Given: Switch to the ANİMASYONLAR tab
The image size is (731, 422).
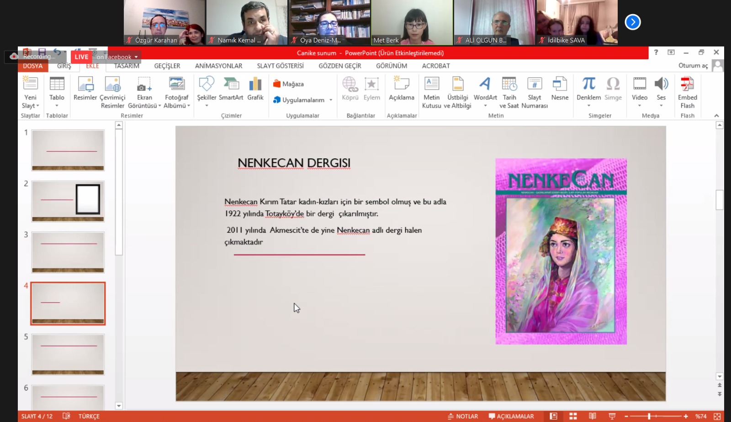Looking at the screenshot, I should [x=219, y=66].
